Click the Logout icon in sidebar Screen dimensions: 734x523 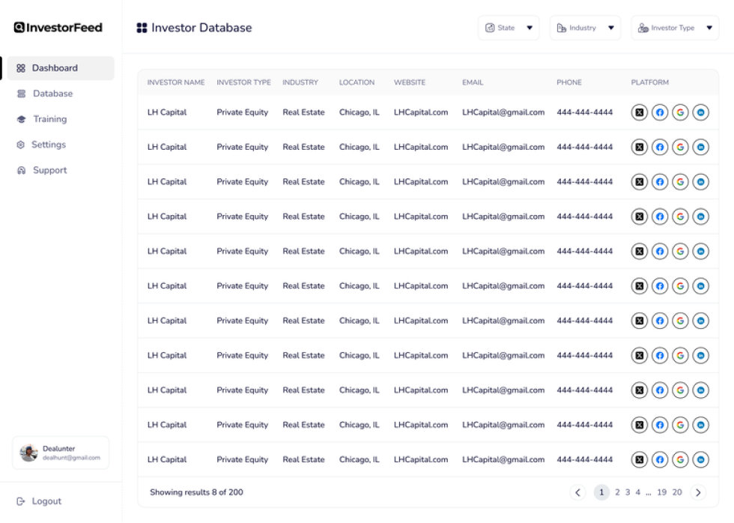point(21,501)
